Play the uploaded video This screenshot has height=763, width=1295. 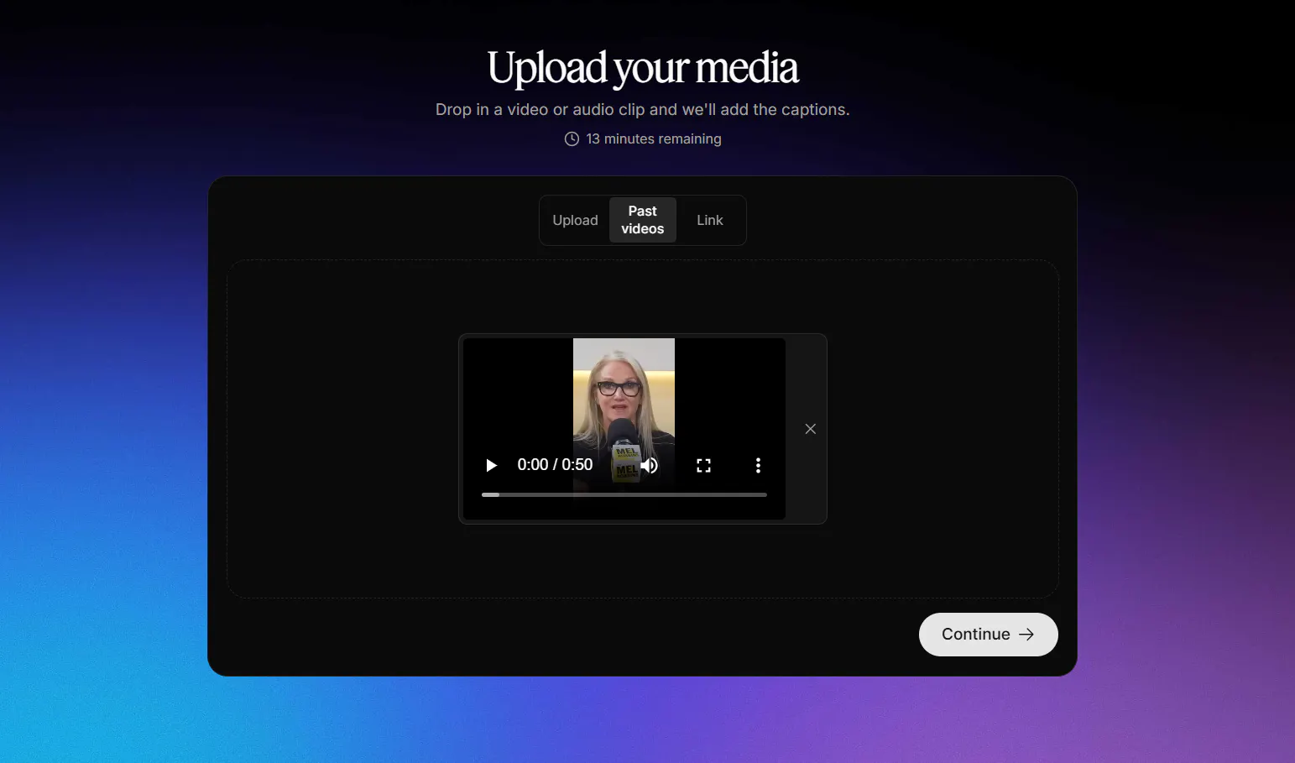click(491, 465)
